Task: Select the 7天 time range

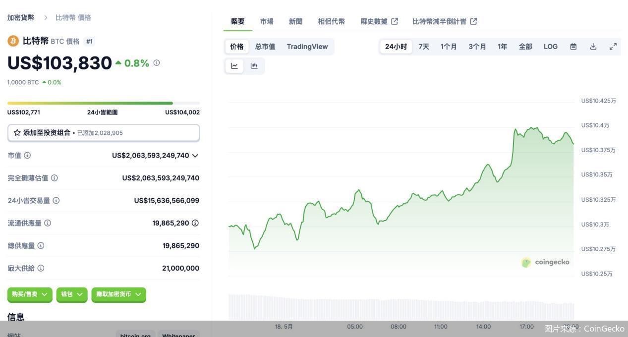Action: (x=424, y=47)
